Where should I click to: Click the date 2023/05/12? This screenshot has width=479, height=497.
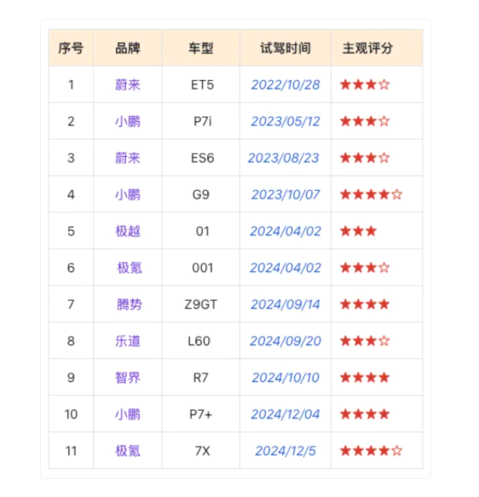tap(286, 121)
